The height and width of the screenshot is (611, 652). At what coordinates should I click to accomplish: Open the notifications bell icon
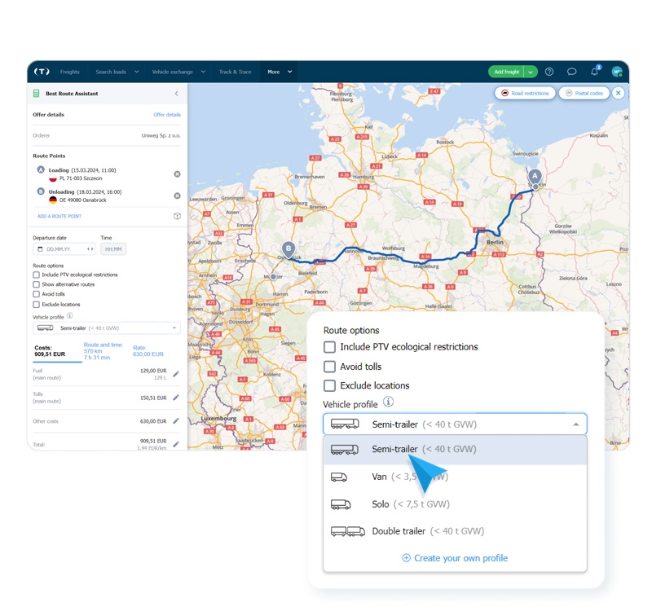tap(595, 72)
